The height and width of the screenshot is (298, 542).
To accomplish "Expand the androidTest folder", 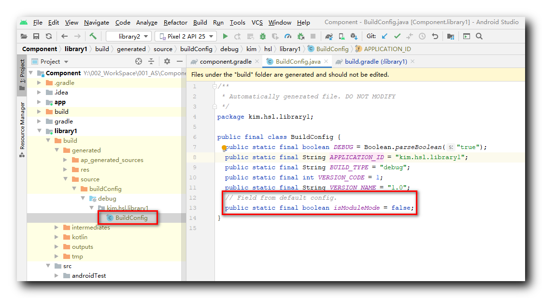I will coord(57,276).
